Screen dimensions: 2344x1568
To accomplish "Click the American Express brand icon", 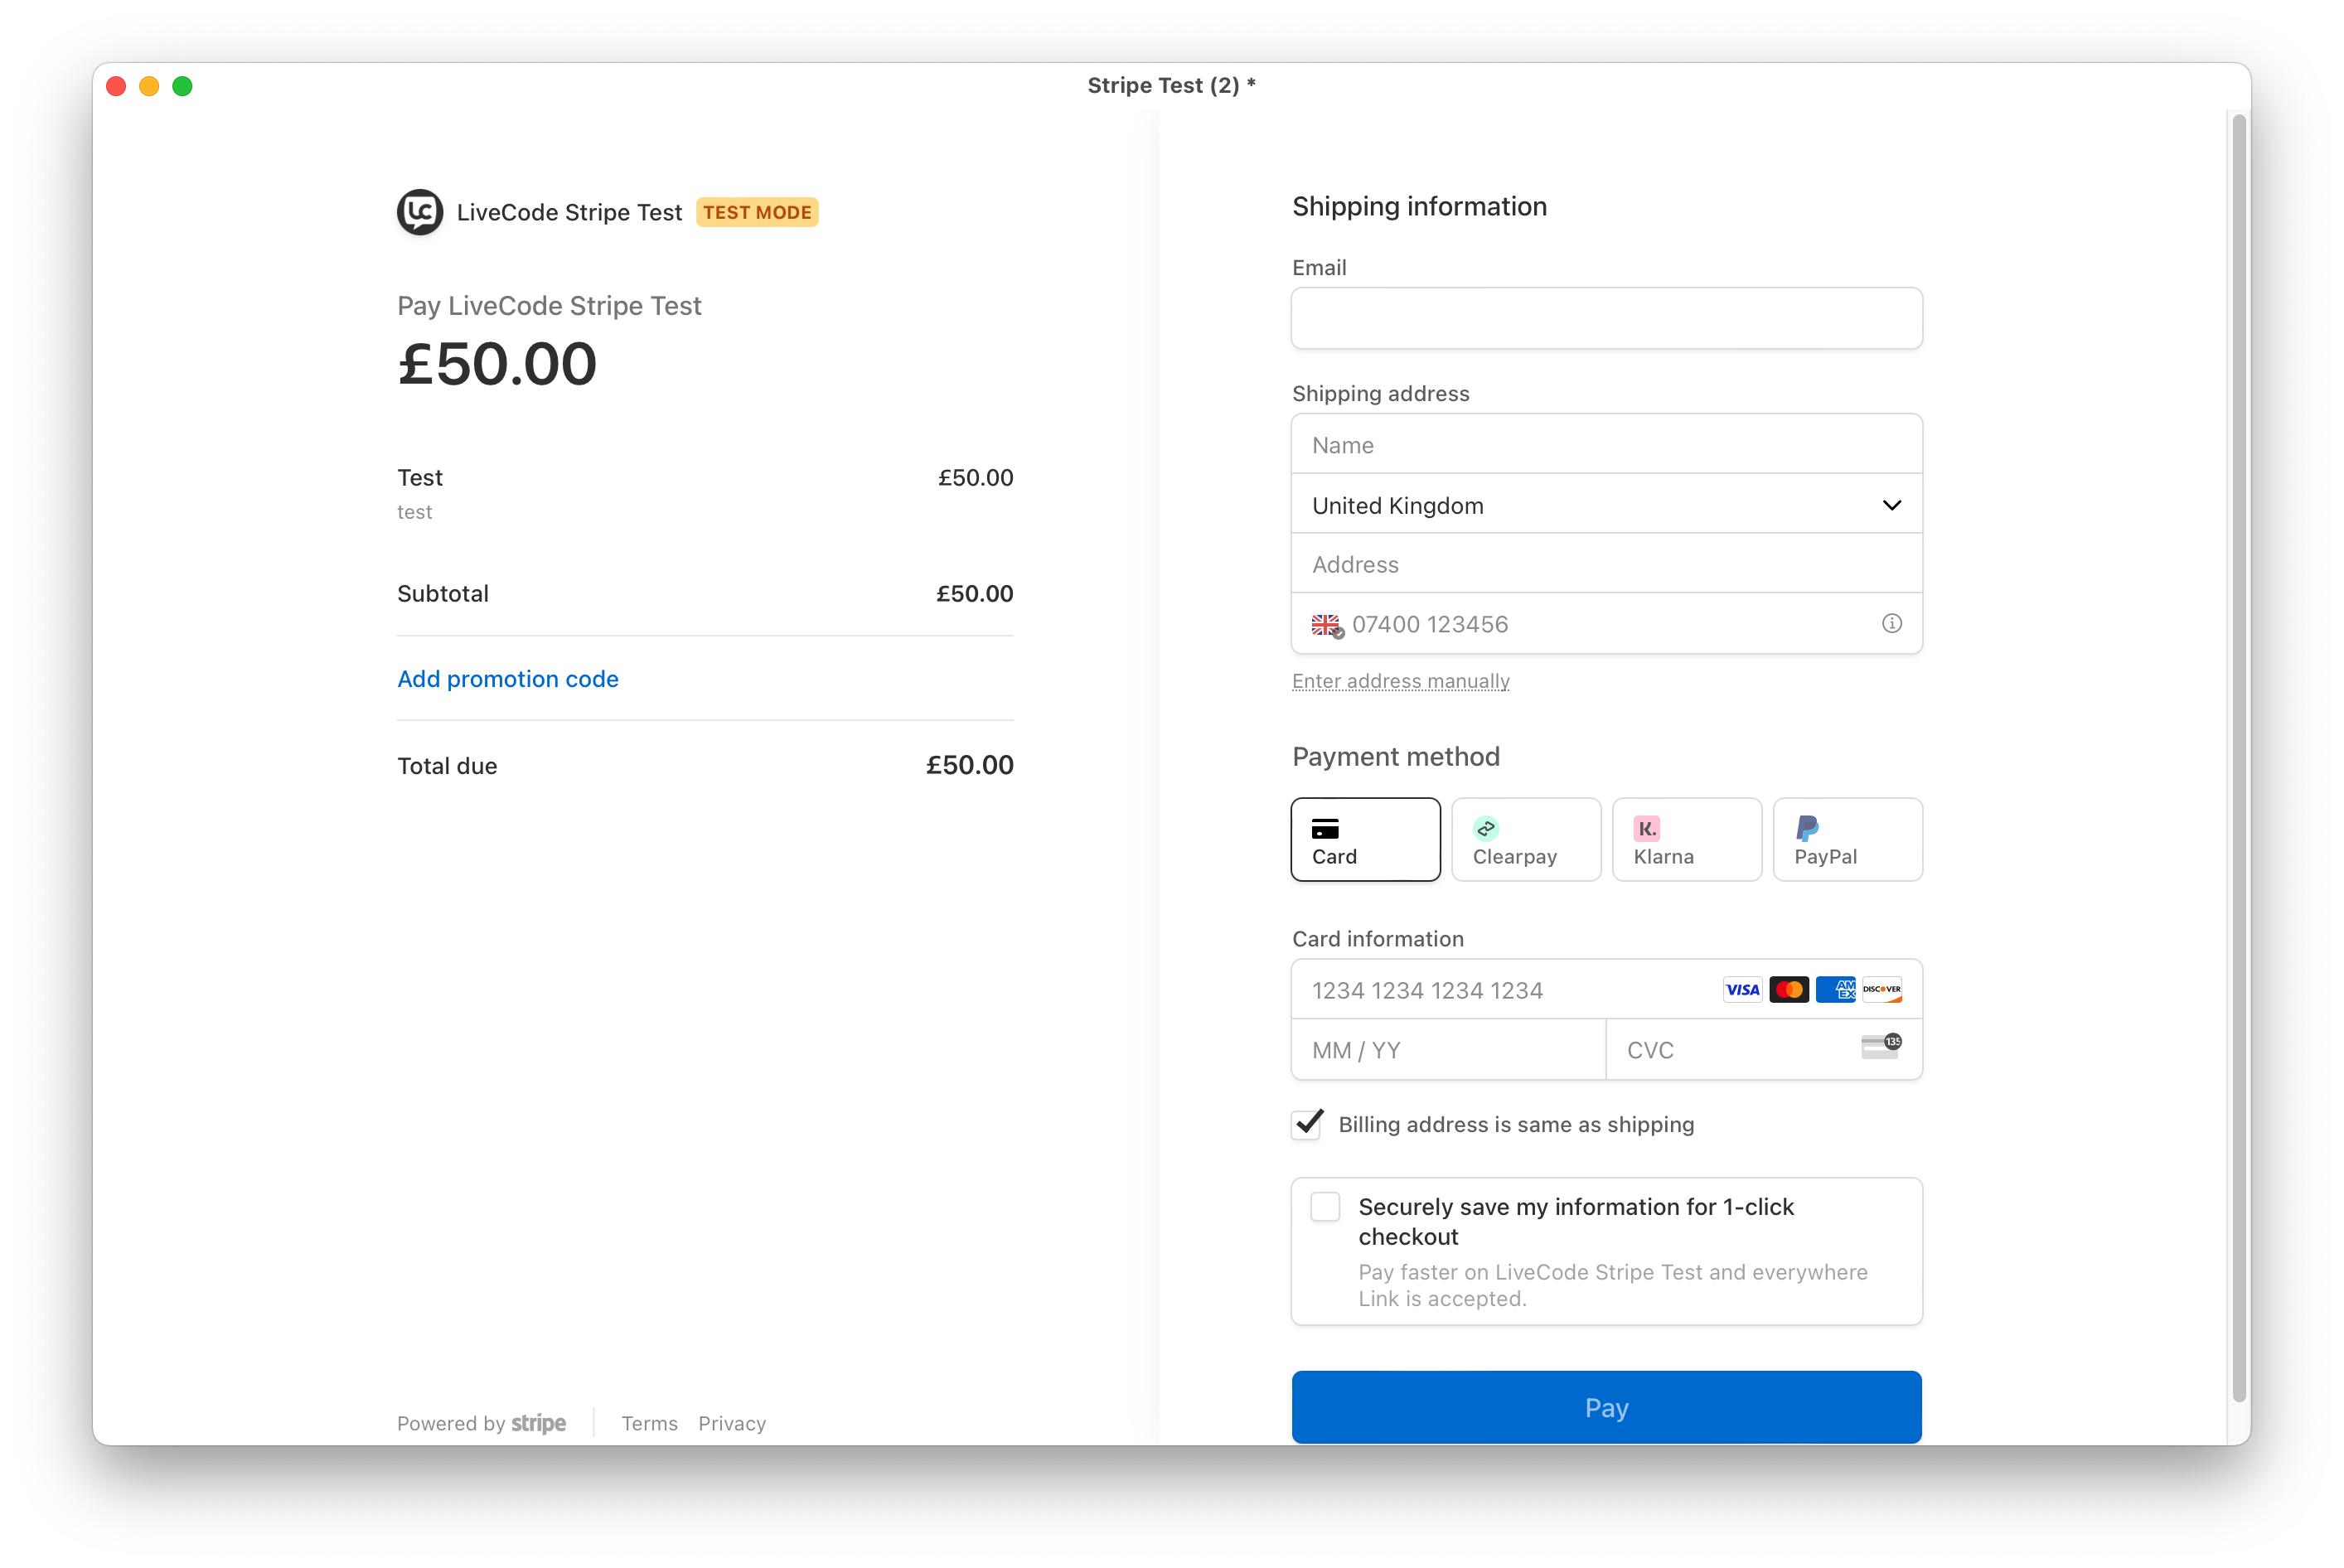I will pos(1835,990).
